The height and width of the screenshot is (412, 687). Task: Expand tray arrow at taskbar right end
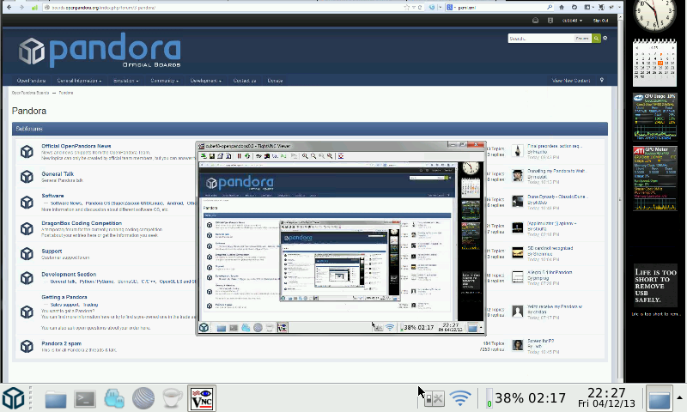[679, 398]
